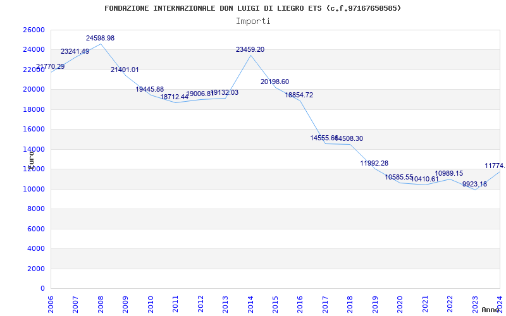Select data label 20198.60
This screenshot has width=506, height=316.
point(275,82)
